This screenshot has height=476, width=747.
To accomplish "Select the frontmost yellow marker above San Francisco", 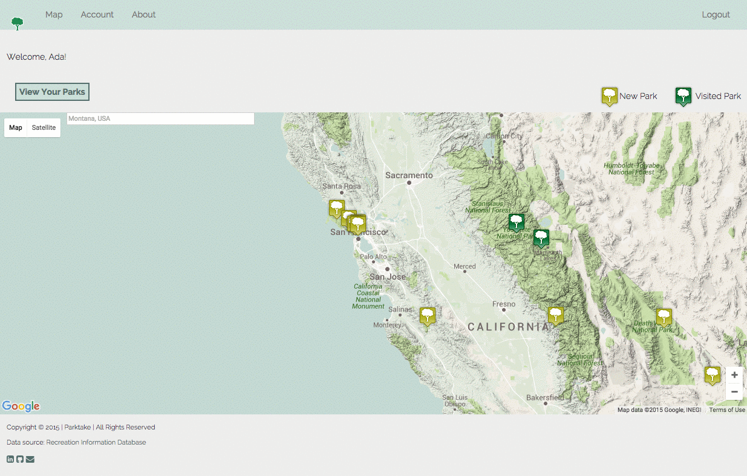I will pos(358,225).
